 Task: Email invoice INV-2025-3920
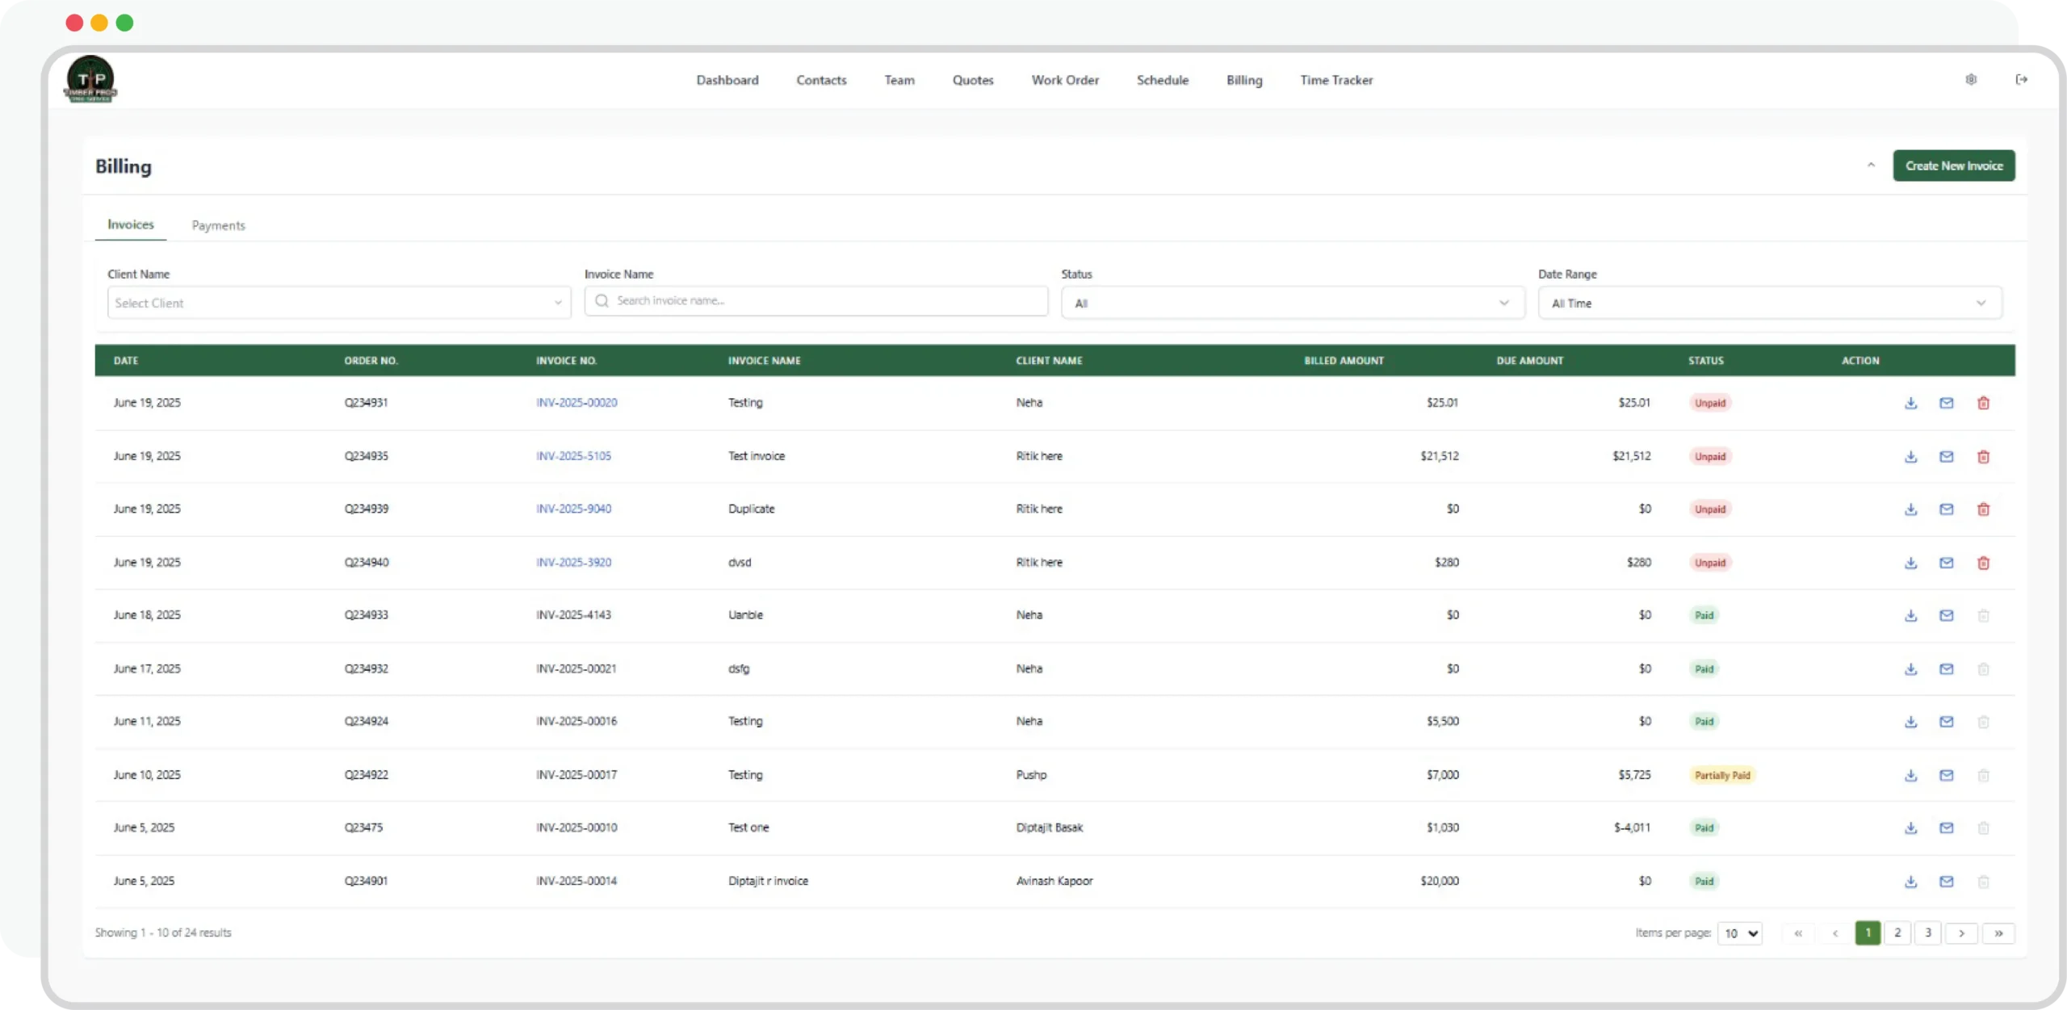1947,563
